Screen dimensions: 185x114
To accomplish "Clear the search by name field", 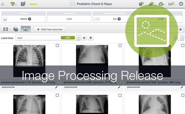I will [181, 29].
